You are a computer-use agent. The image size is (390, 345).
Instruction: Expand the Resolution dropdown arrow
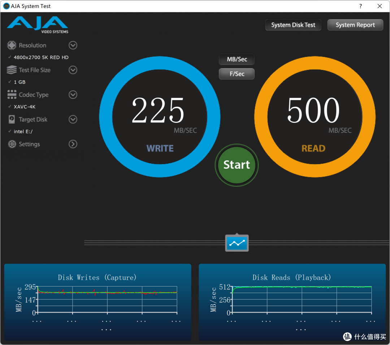(x=73, y=45)
